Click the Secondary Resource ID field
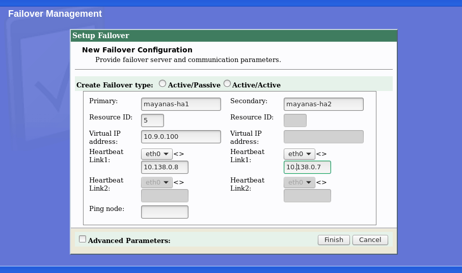462x273 pixels. tap(295, 120)
